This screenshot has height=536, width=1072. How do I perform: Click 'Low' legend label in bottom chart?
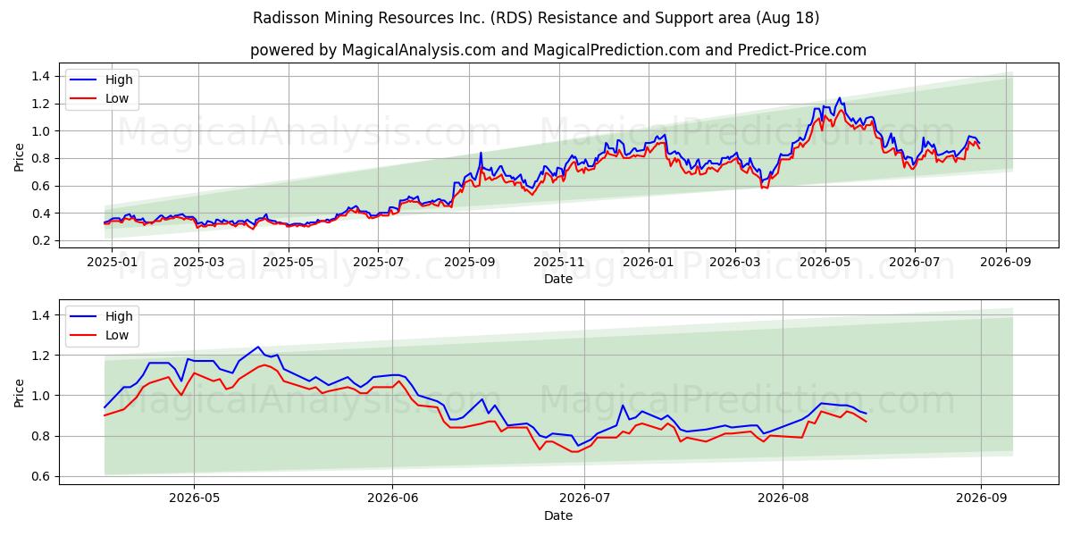pos(117,335)
